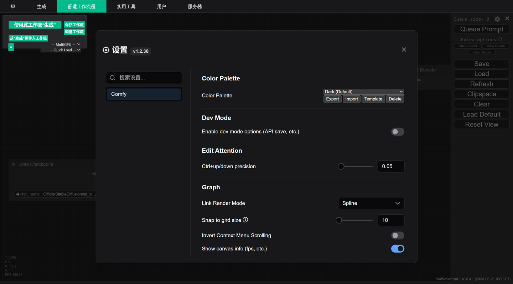Open the MultiGPU dropdown
Screen dimensions: 513x284
(66, 44)
